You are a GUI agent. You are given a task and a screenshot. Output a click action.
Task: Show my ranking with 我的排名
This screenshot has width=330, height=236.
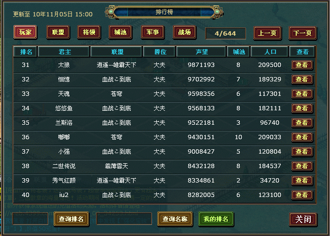[216, 219]
